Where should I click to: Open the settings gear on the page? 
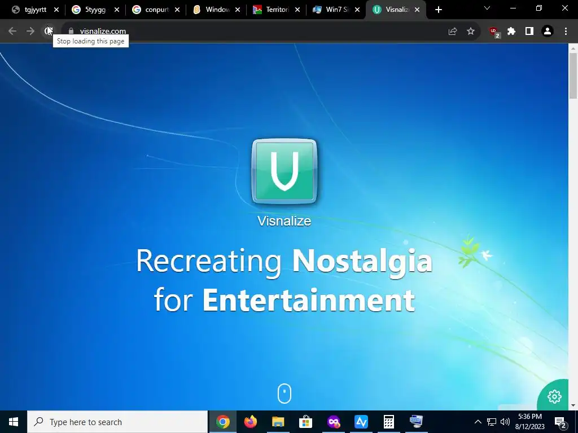click(x=554, y=396)
